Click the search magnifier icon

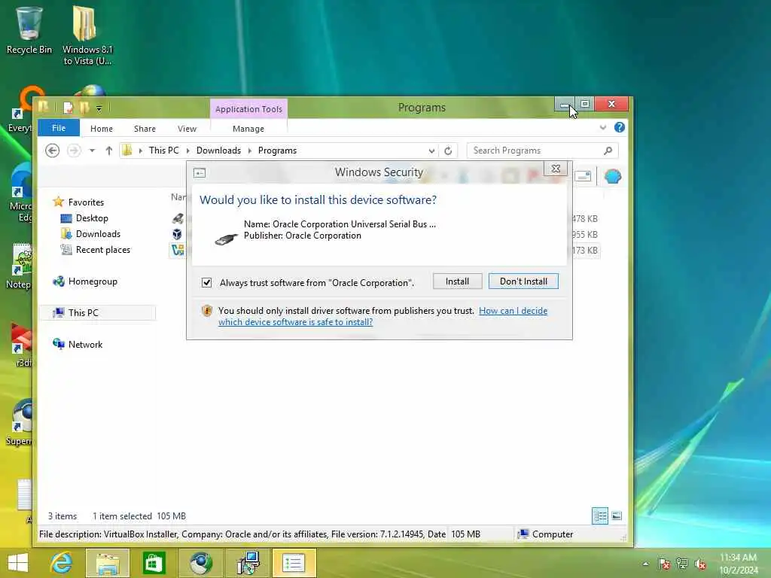pyautogui.click(x=608, y=151)
